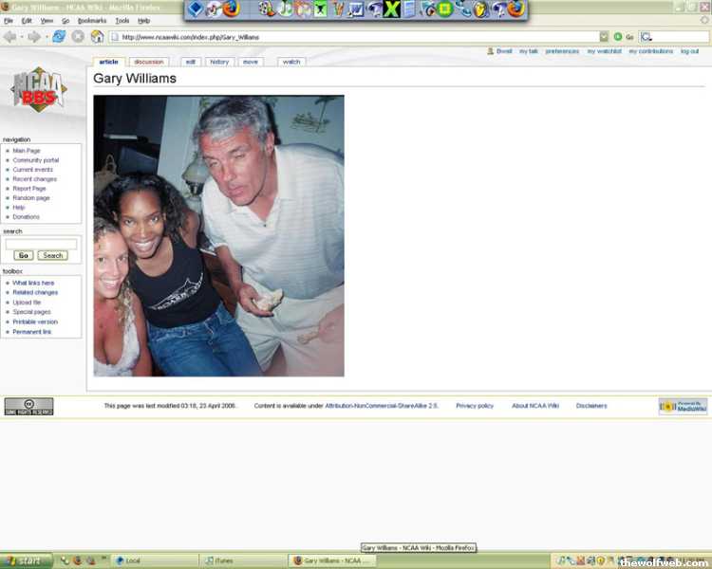Click the Gary Williams article photo
The height and width of the screenshot is (569, 712).
[218, 235]
